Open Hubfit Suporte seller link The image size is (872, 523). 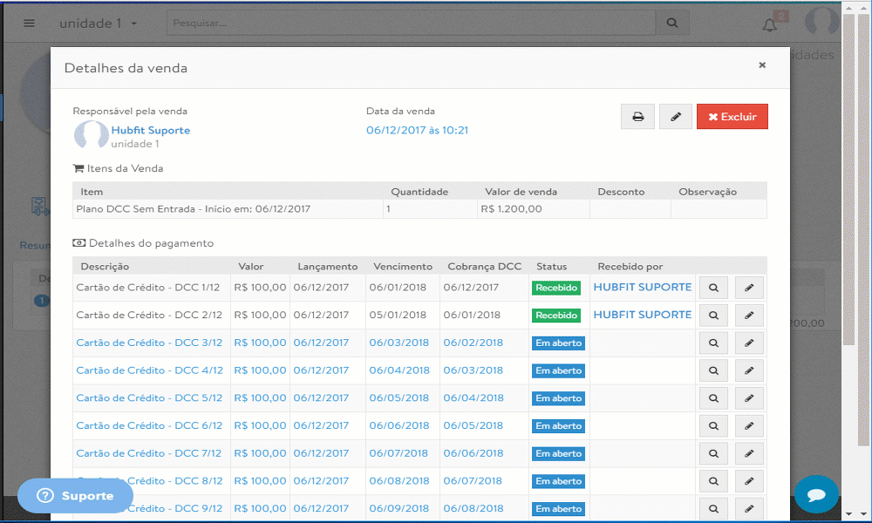click(150, 130)
